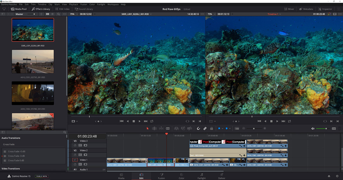Open the media pool search icon
343x180 pixels.
59,14
